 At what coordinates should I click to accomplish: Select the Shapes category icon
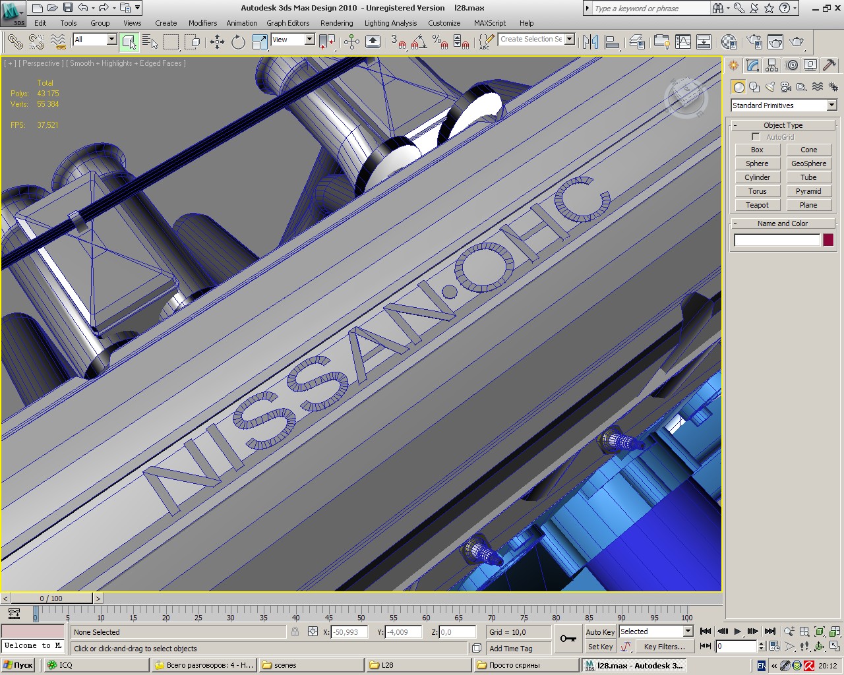pos(754,87)
